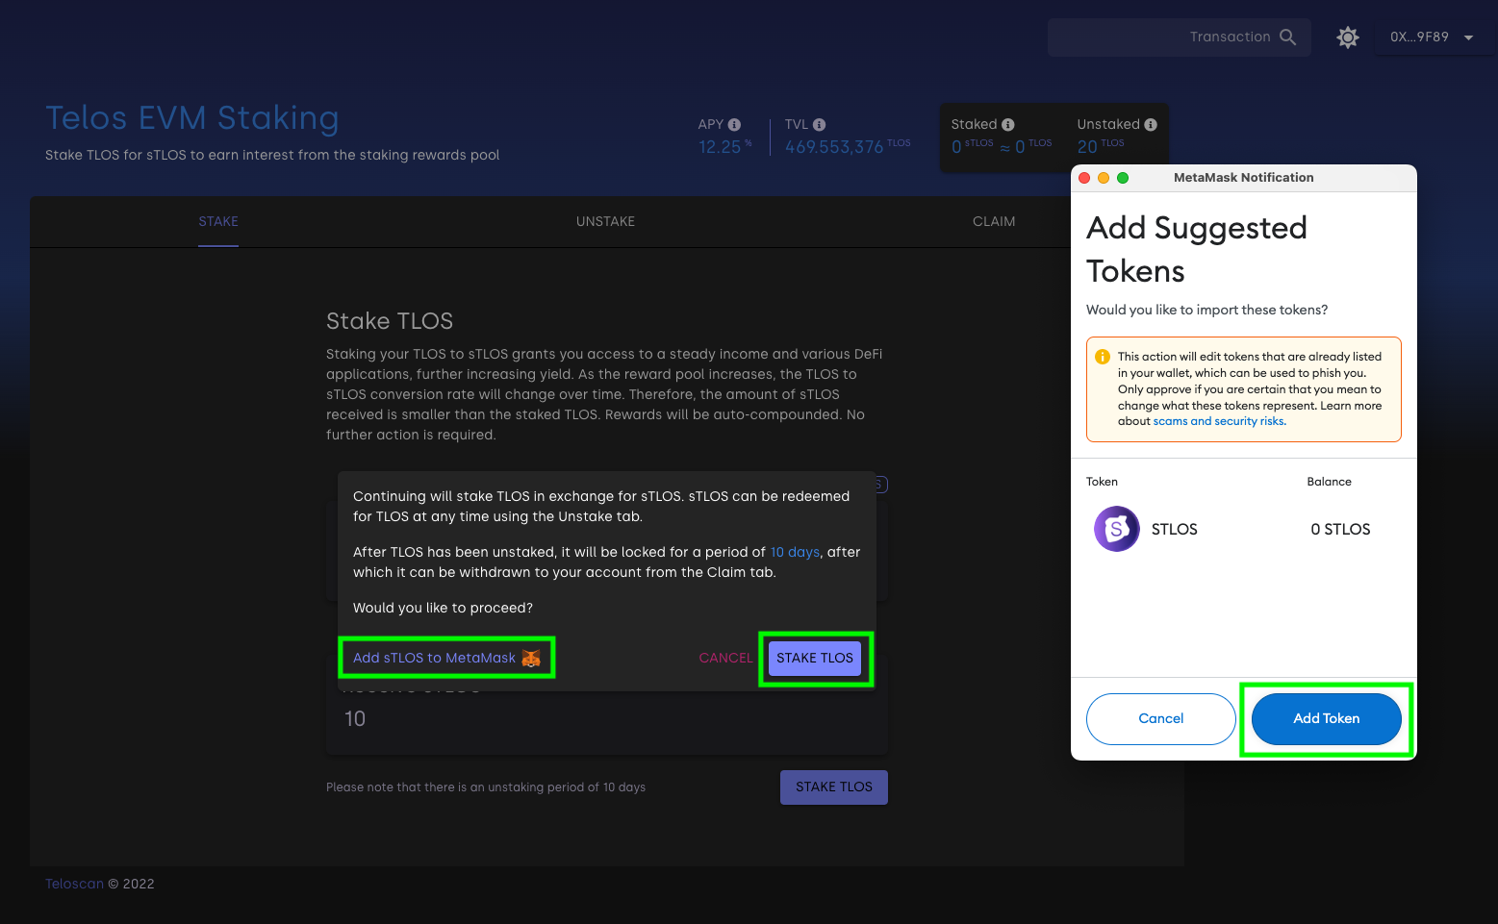Open the scams and security risks link
Viewport: 1498px width, 924px height.
click(x=1218, y=421)
